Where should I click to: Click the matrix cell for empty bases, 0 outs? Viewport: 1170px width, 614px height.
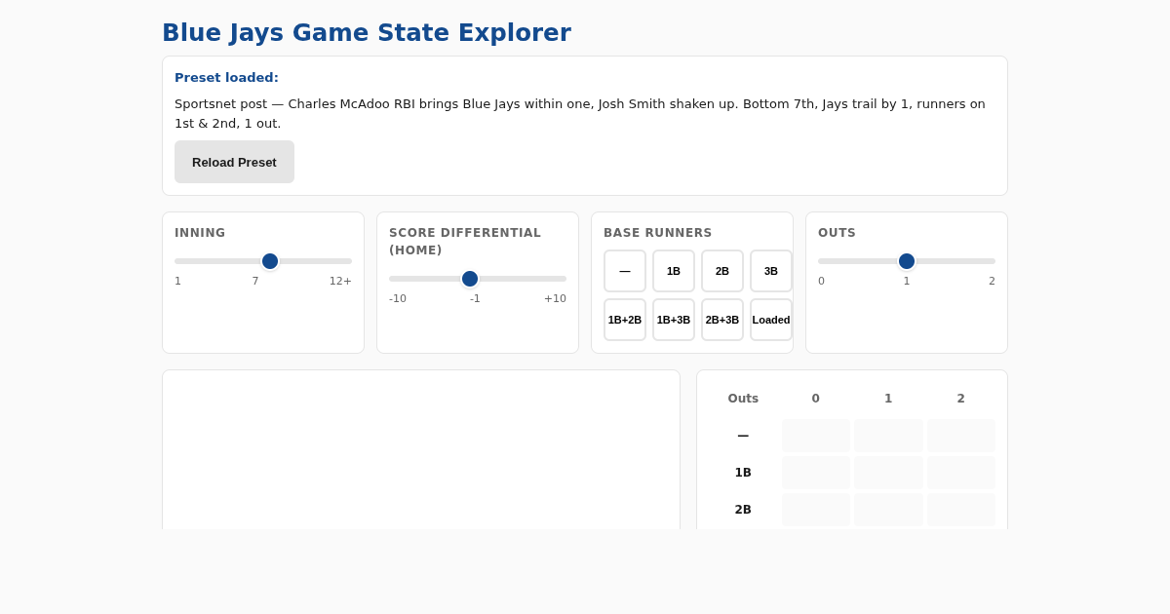pyautogui.click(x=816, y=436)
